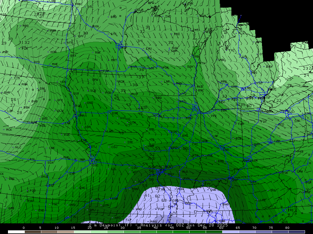Click the MSP station label
The width and height of the screenshot is (313, 234).
[x=124, y=48]
